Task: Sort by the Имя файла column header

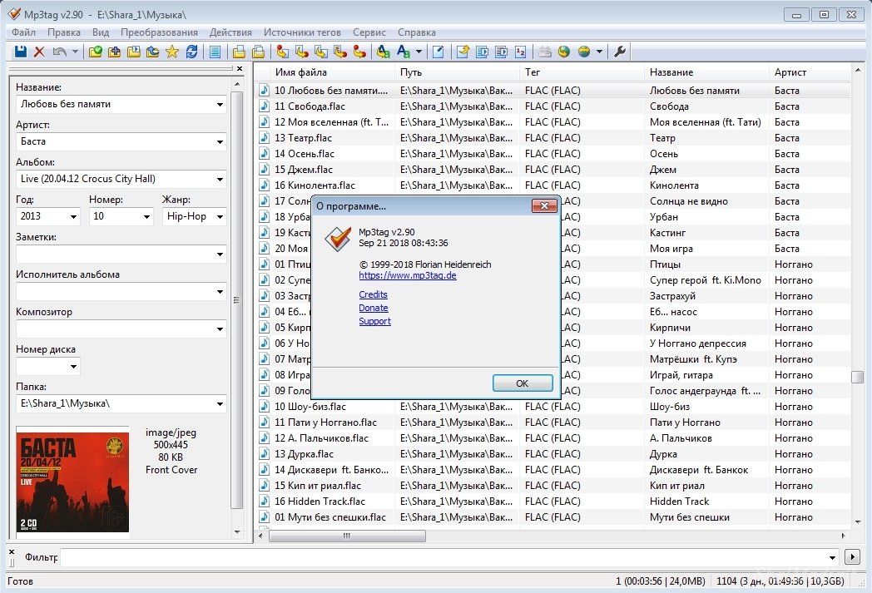Action: [332, 72]
